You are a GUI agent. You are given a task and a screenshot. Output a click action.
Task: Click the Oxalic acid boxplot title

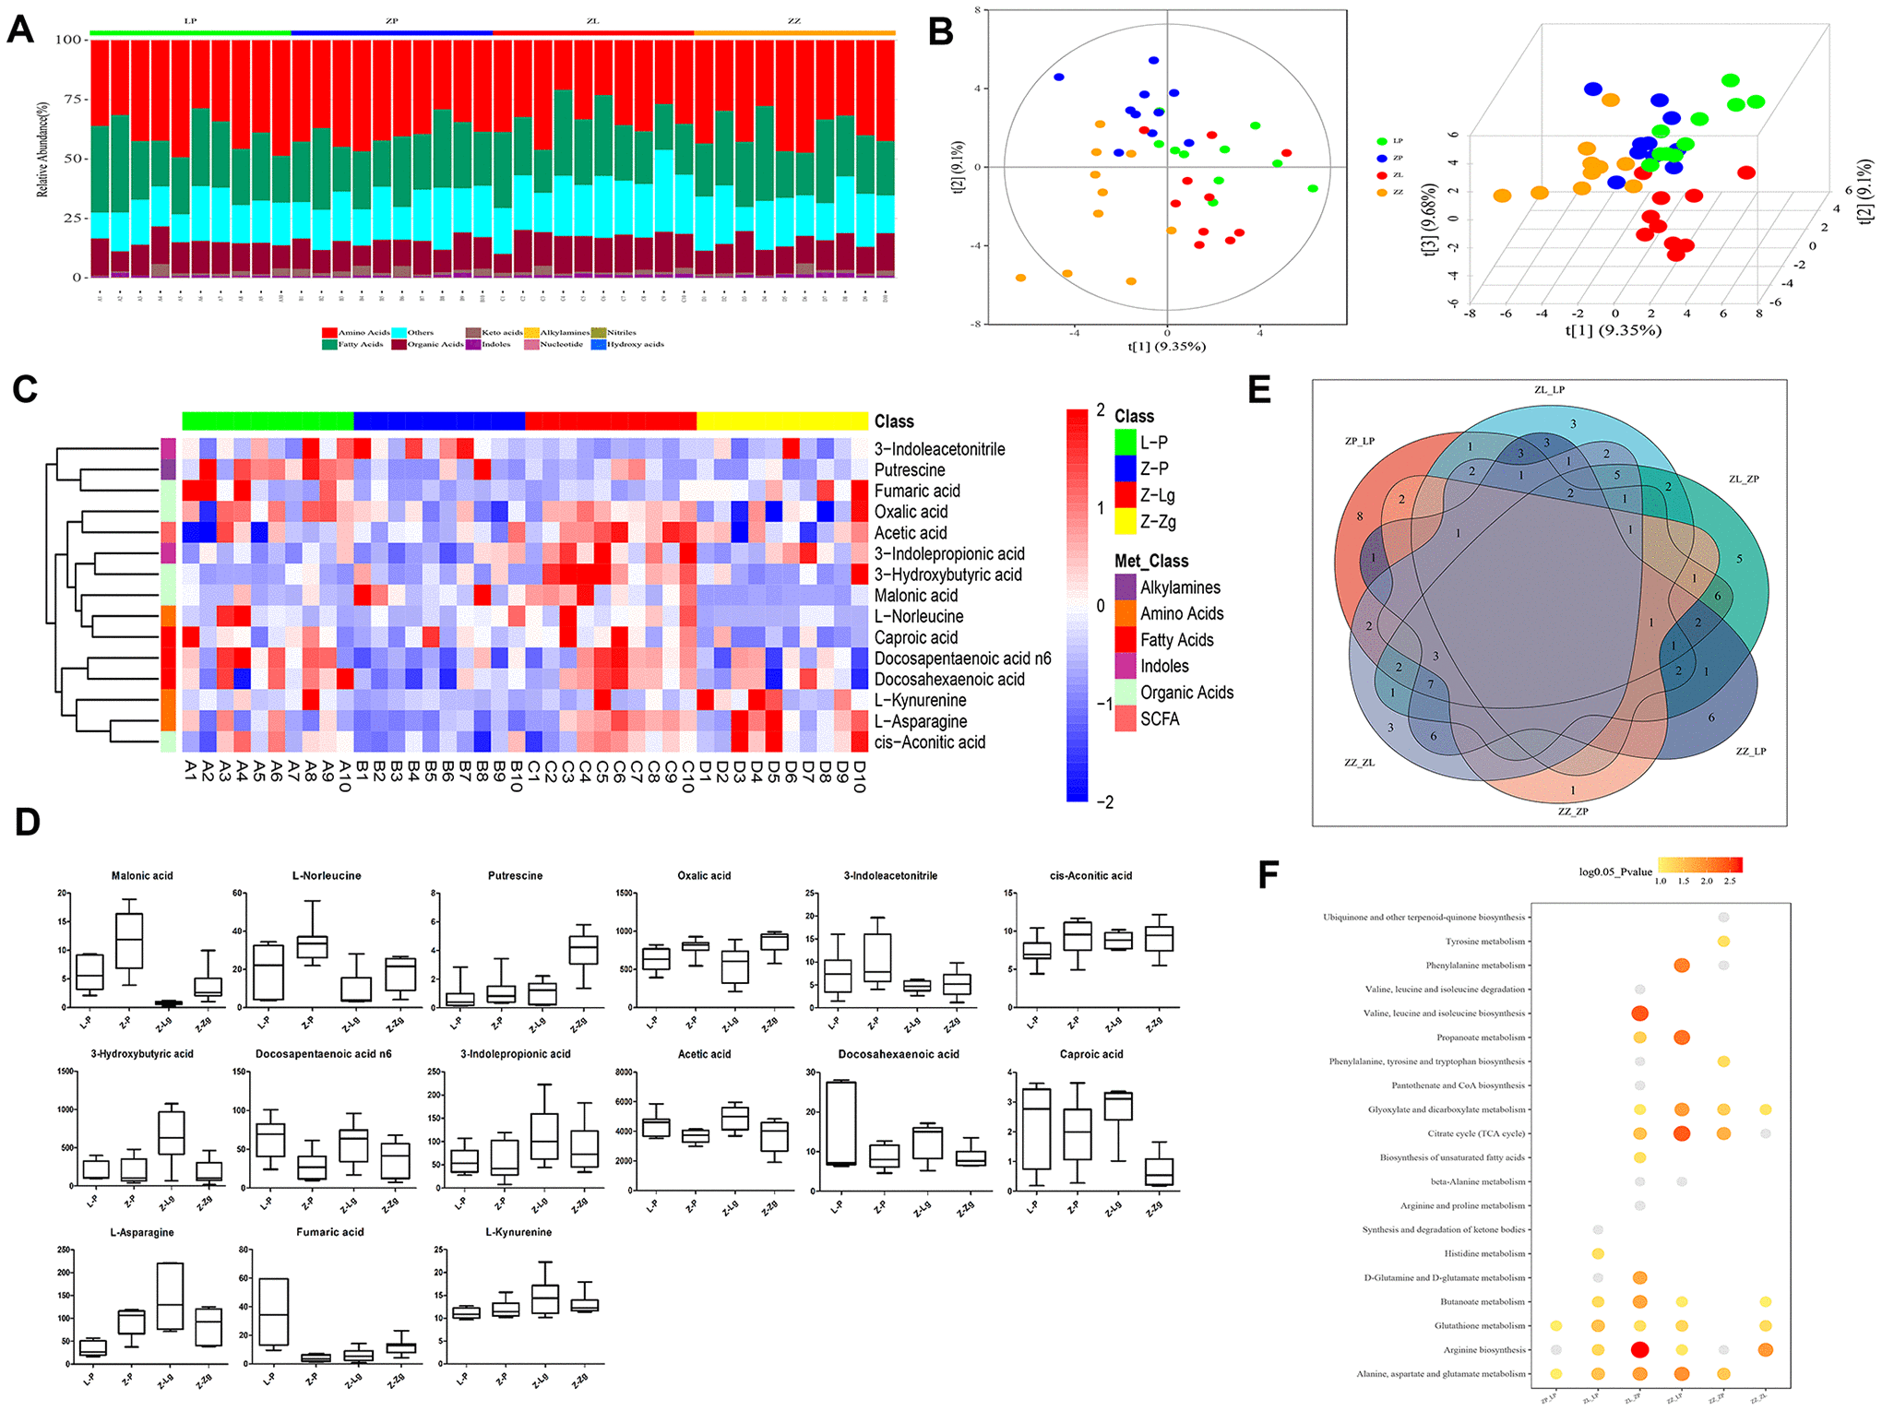pyautogui.click(x=704, y=876)
